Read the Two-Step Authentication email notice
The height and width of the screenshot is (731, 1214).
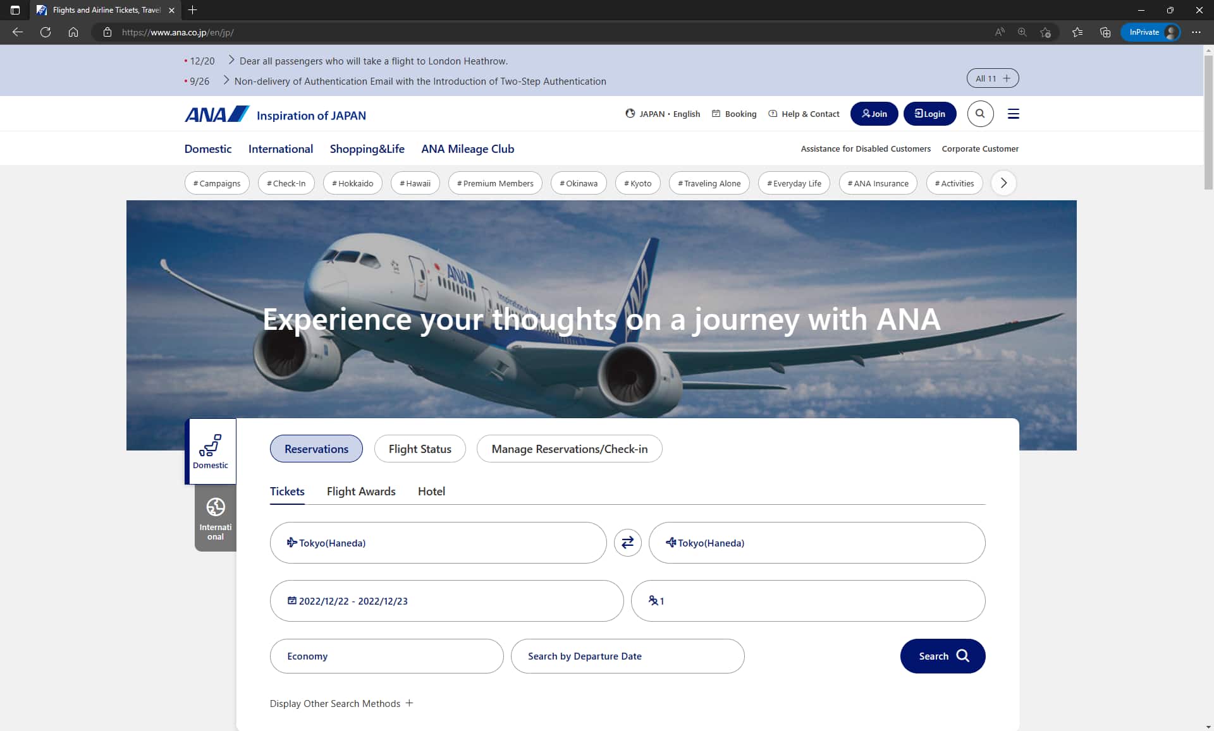420,81
